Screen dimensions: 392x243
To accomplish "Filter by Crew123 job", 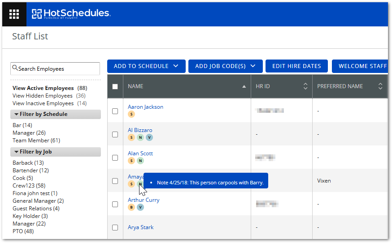I will click(x=29, y=186).
